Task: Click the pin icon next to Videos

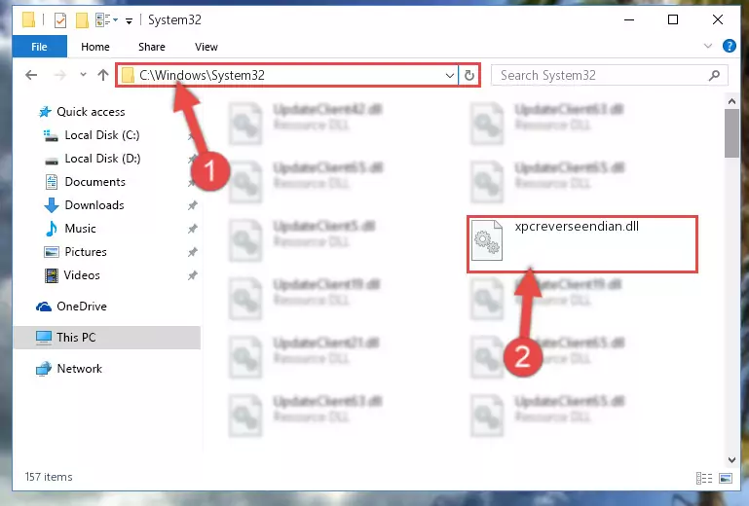Action: coord(192,275)
